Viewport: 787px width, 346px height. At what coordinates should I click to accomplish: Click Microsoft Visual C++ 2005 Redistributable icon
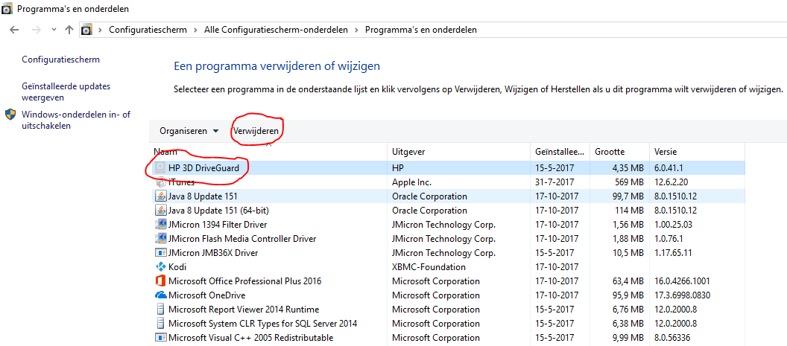pos(161,338)
